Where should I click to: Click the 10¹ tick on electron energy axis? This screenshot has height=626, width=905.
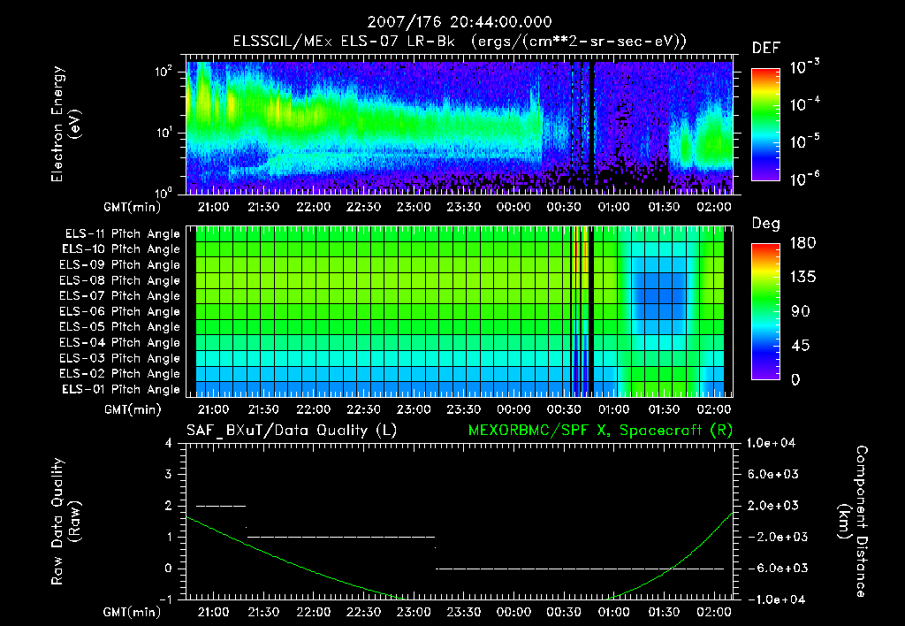(x=164, y=133)
